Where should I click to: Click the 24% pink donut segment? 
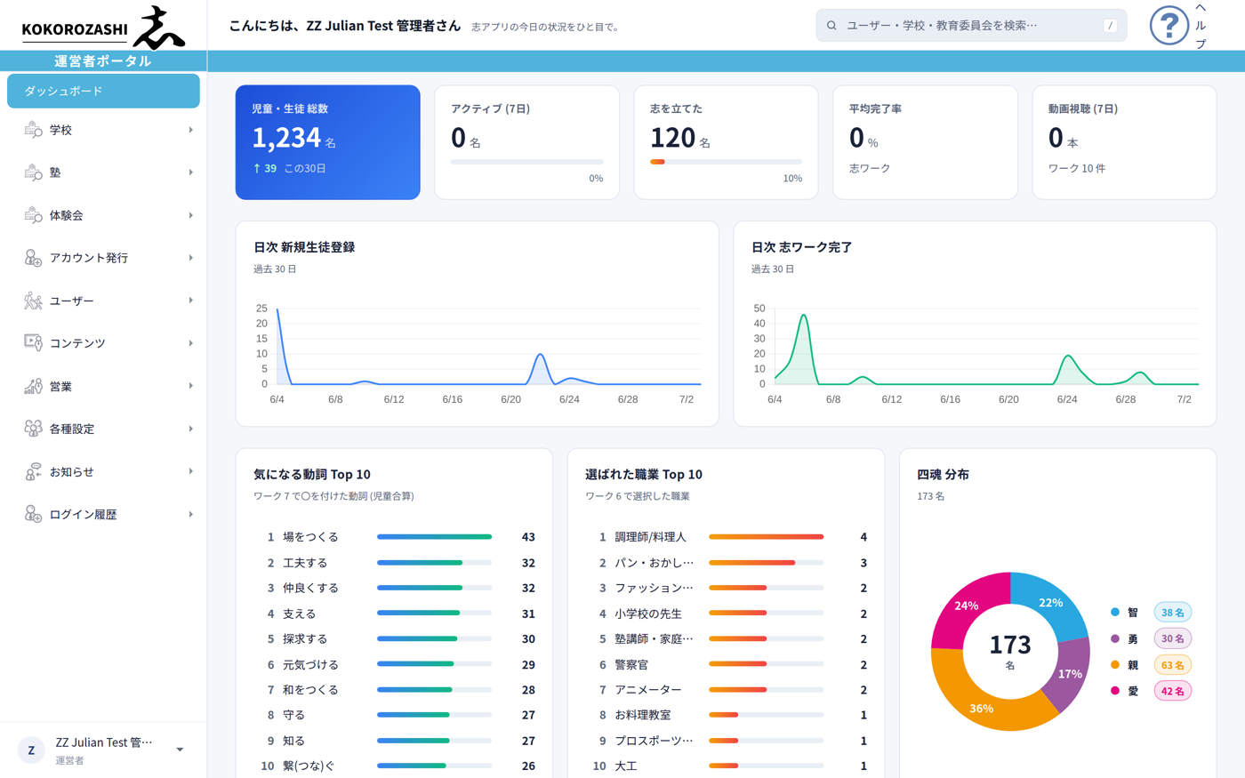click(x=965, y=606)
